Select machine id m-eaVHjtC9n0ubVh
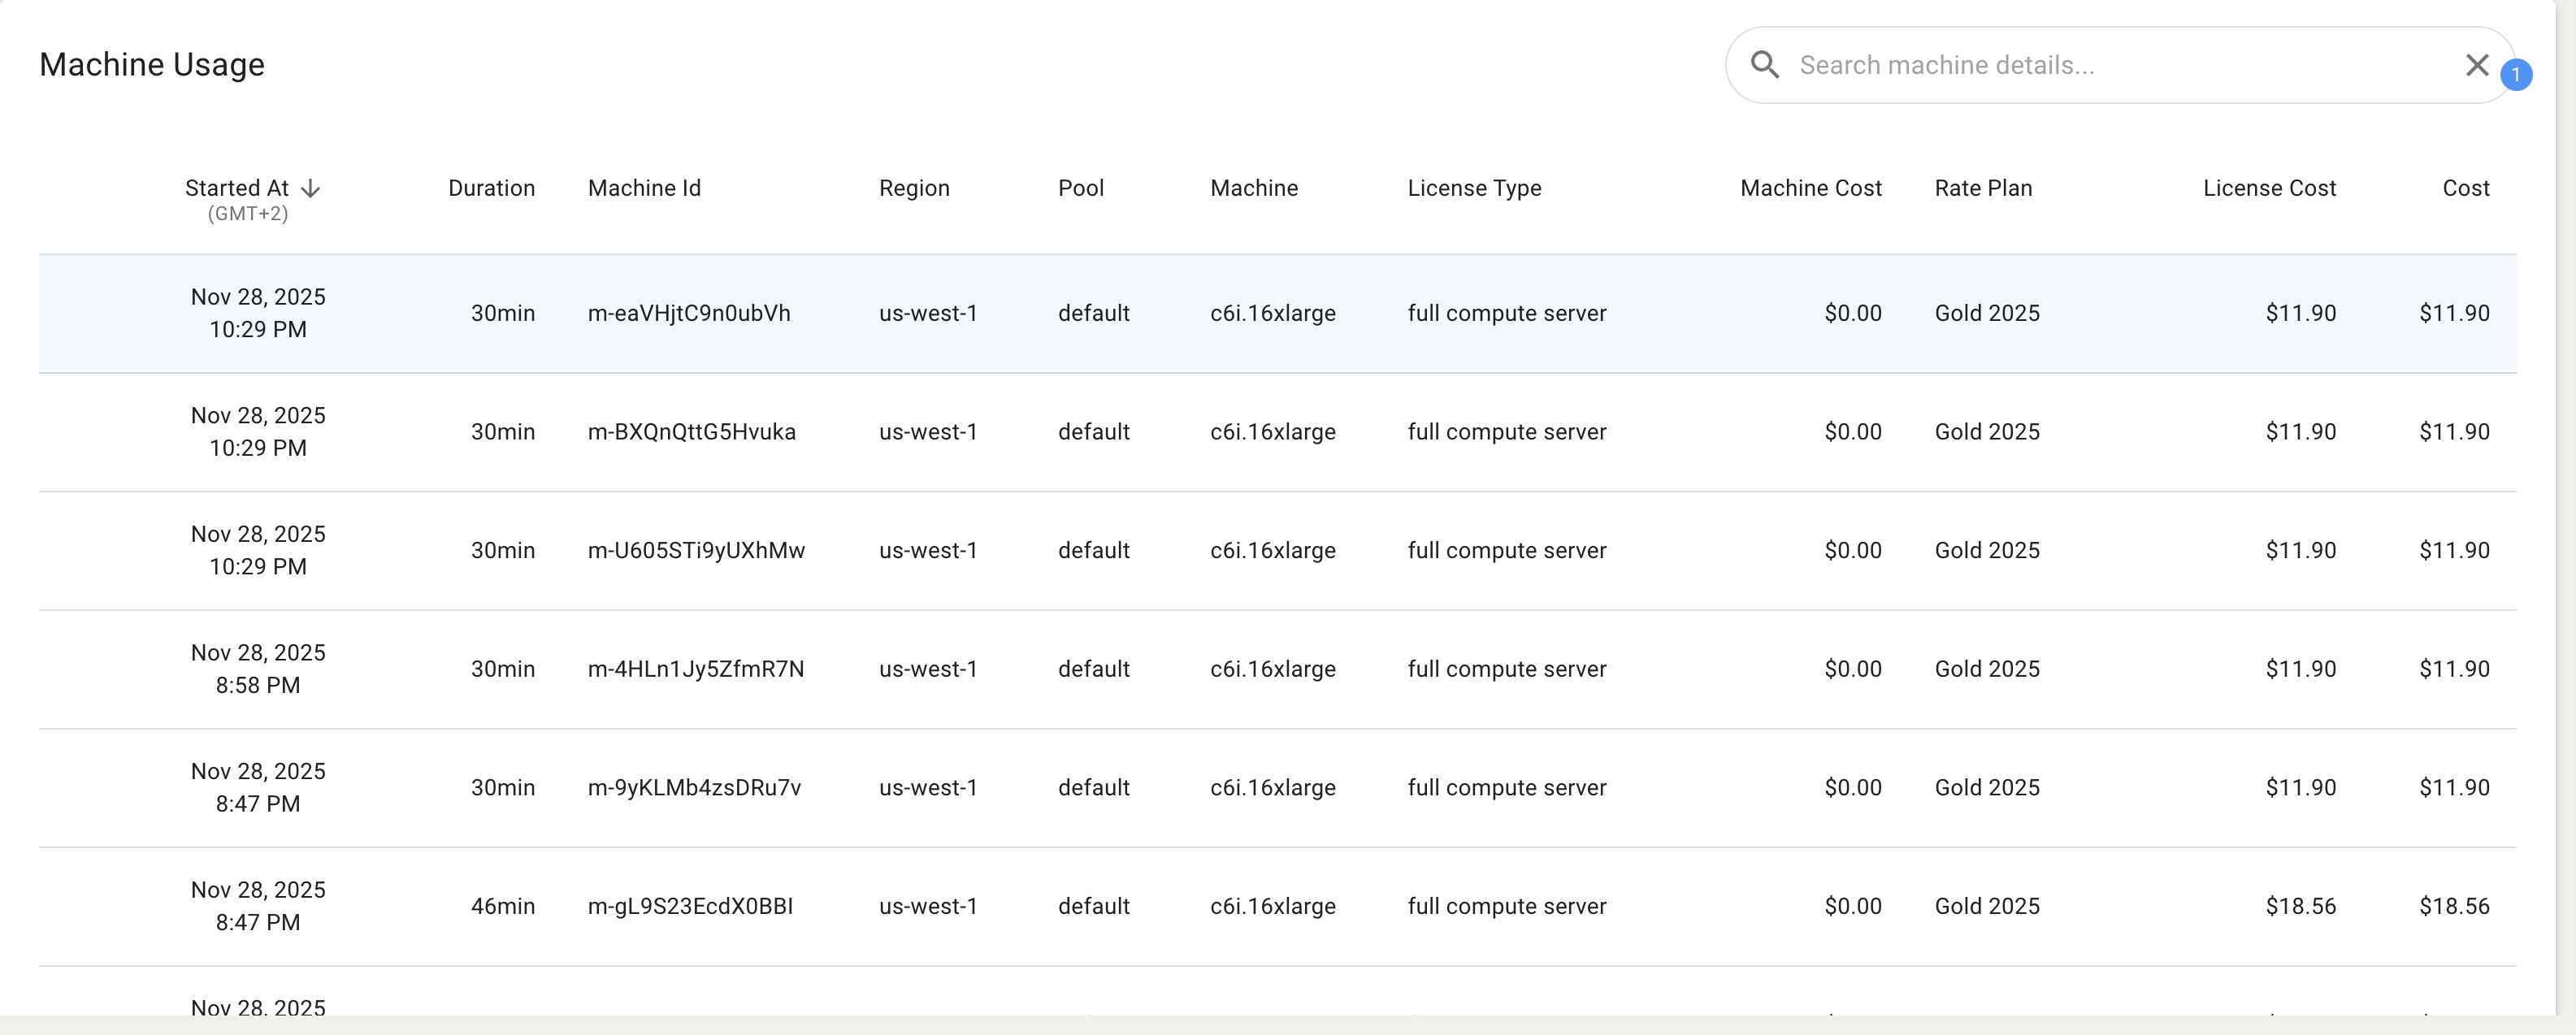The image size is (2576, 1035). [x=689, y=313]
